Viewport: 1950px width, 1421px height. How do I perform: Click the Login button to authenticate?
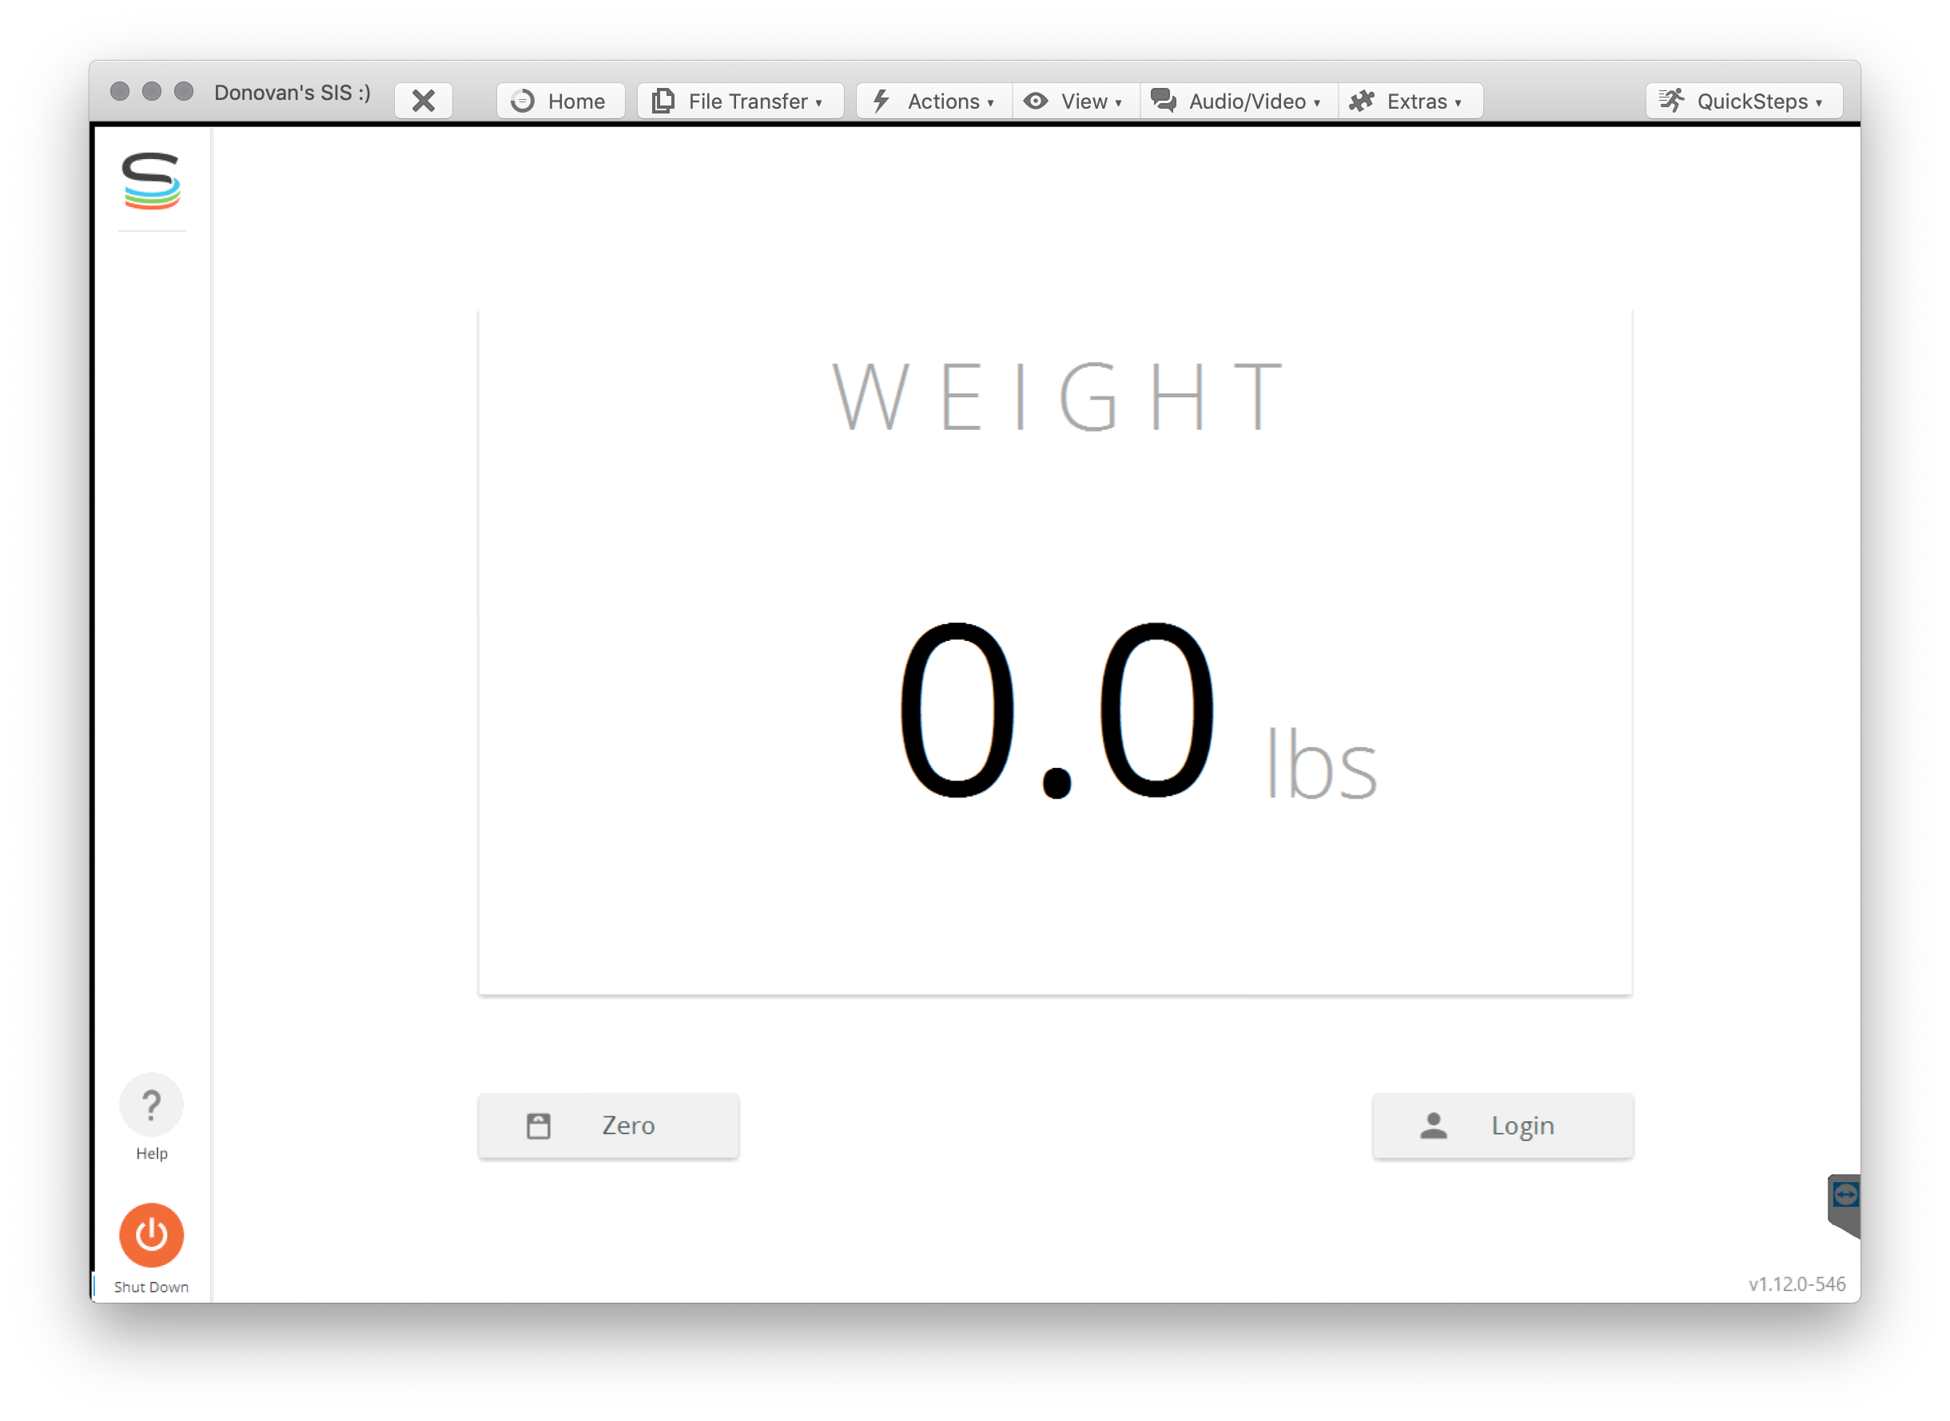tap(1503, 1124)
